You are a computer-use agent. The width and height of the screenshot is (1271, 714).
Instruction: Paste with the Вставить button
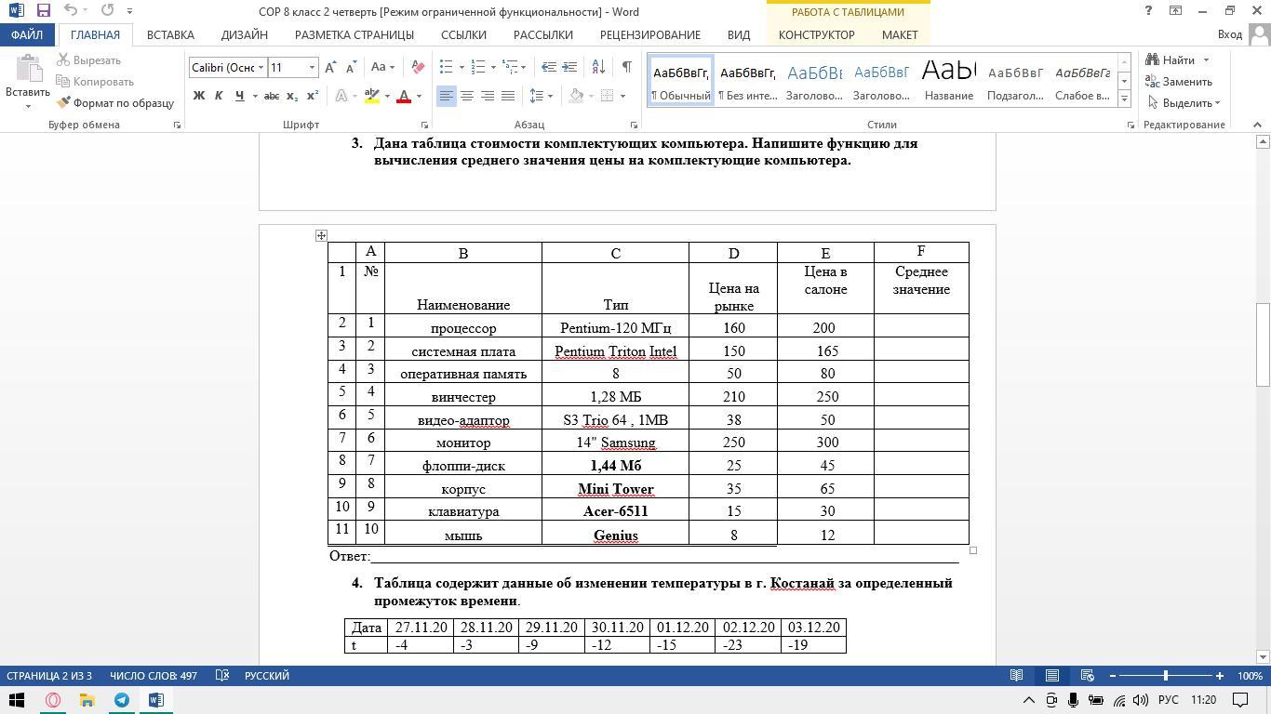[27, 82]
